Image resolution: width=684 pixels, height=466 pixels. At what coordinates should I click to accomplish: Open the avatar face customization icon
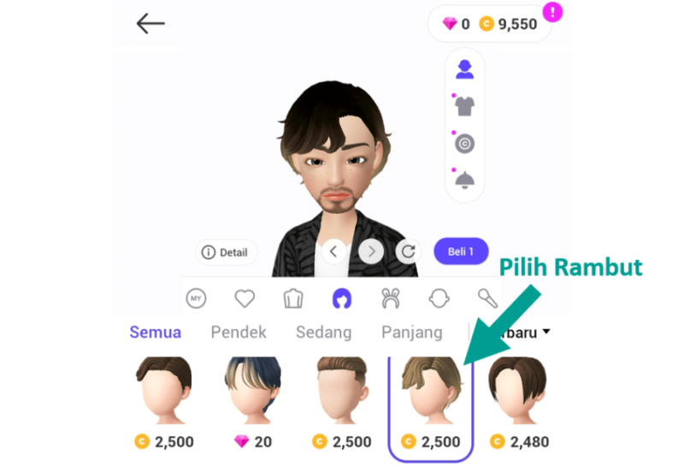click(x=464, y=69)
